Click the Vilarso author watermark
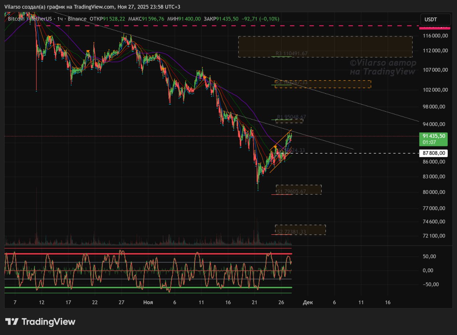457x335 pixels. tap(382, 67)
